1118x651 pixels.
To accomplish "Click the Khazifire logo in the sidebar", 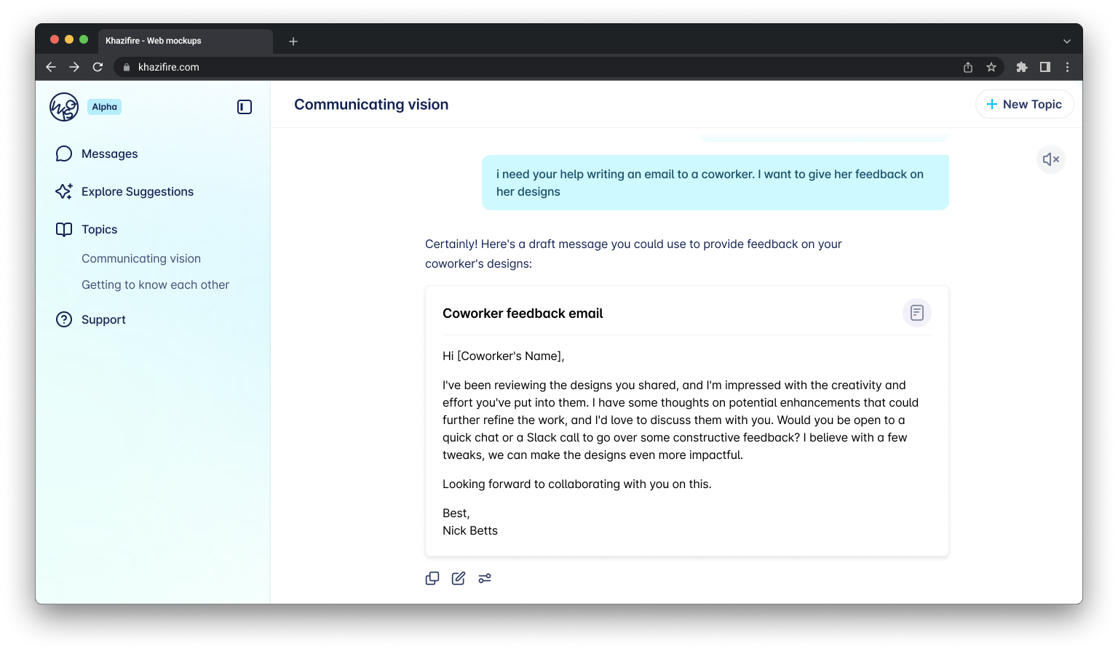I will pyautogui.click(x=64, y=107).
